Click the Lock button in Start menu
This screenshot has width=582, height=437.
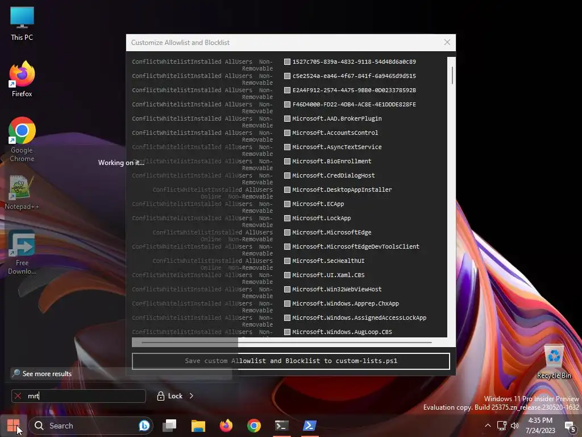click(x=170, y=396)
